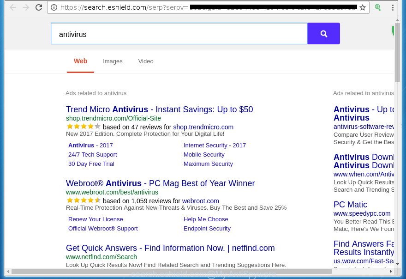Click shop.trendmicro.com/Official-Site green URL
The width and height of the screenshot is (406, 279).
(x=113, y=119)
